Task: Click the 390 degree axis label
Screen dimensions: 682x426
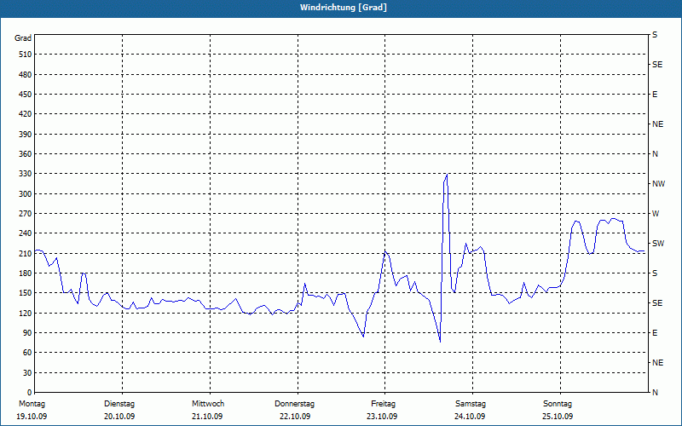Action: (25, 135)
